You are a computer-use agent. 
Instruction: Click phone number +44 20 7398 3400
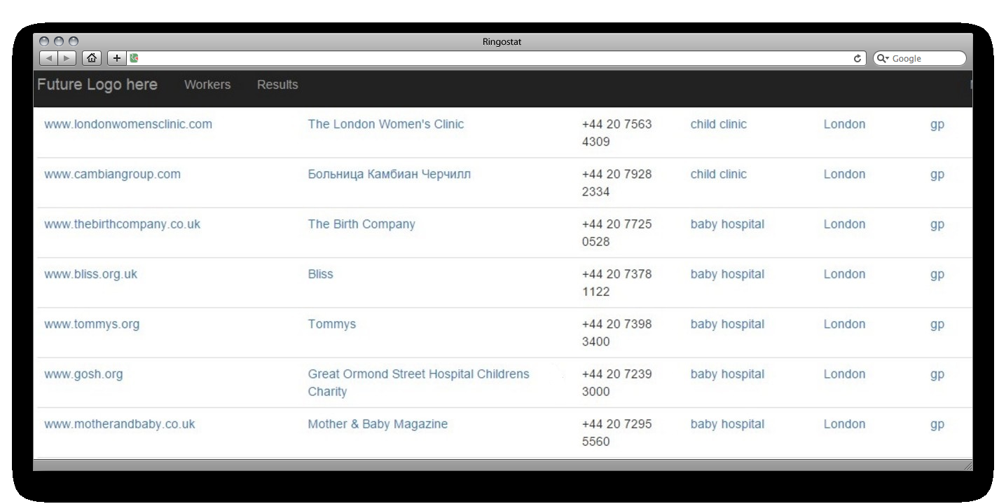click(x=616, y=333)
